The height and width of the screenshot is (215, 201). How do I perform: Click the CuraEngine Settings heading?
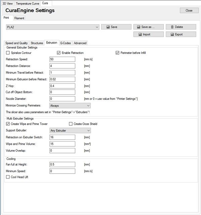click(x=30, y=10)
